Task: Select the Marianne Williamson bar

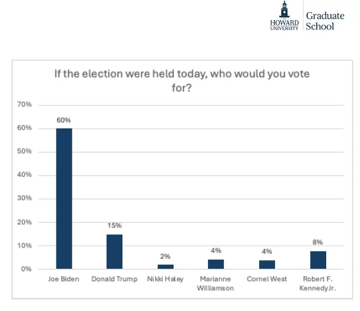Action: click(x=216, y=264)
